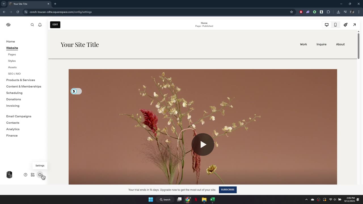Viewport: 363px width, 204px height.
Task: Click the S extension icon in toolbar
Action: 321,12
